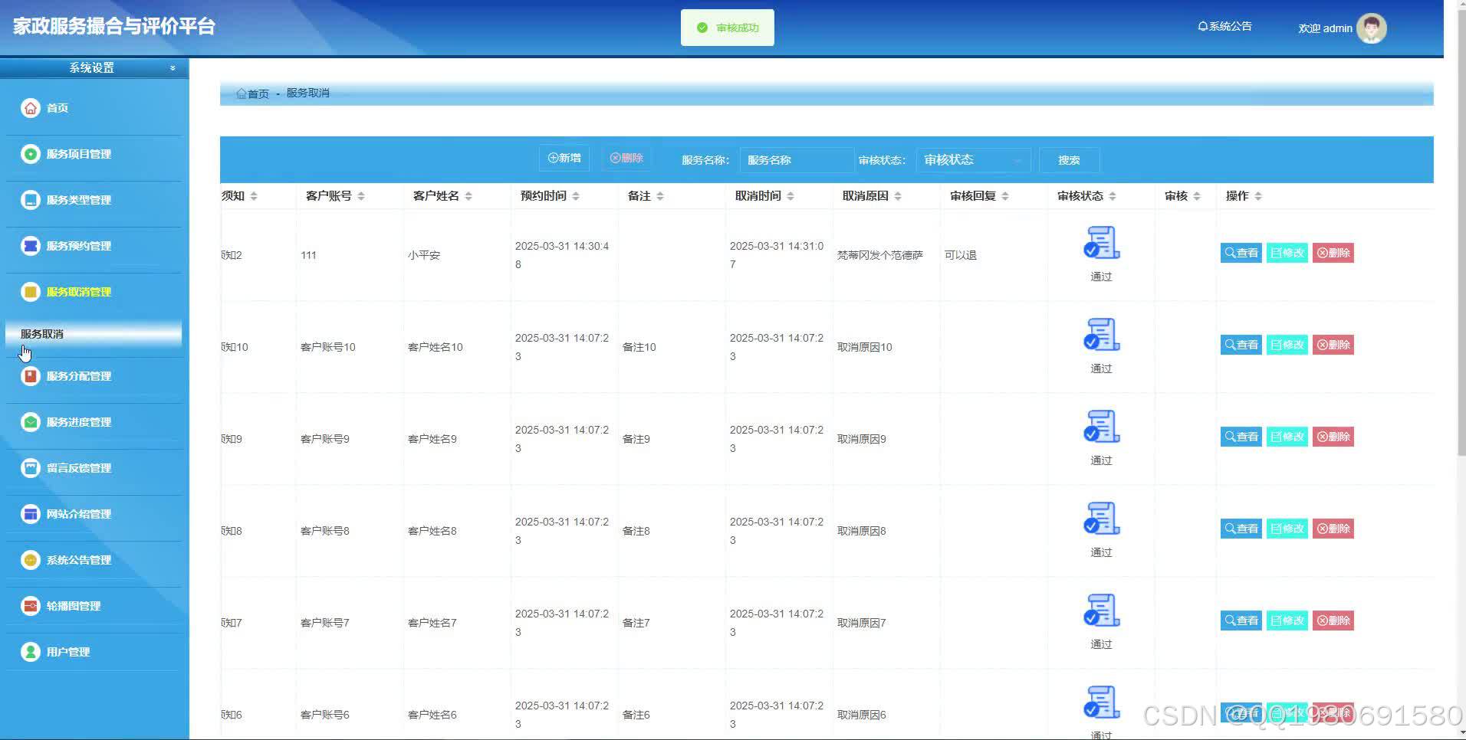Click the 服务分配管理 sidebar icon

pyautogui.click(x=30, y=376)
